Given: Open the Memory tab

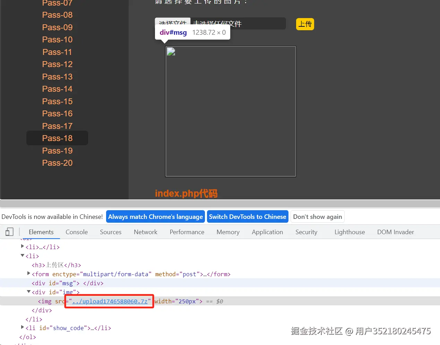Looking at the screenshot, I should point(228,232).
